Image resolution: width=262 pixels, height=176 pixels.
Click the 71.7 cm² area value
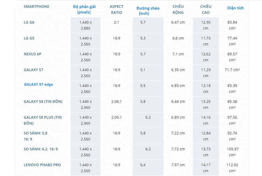tap(232, 70)
